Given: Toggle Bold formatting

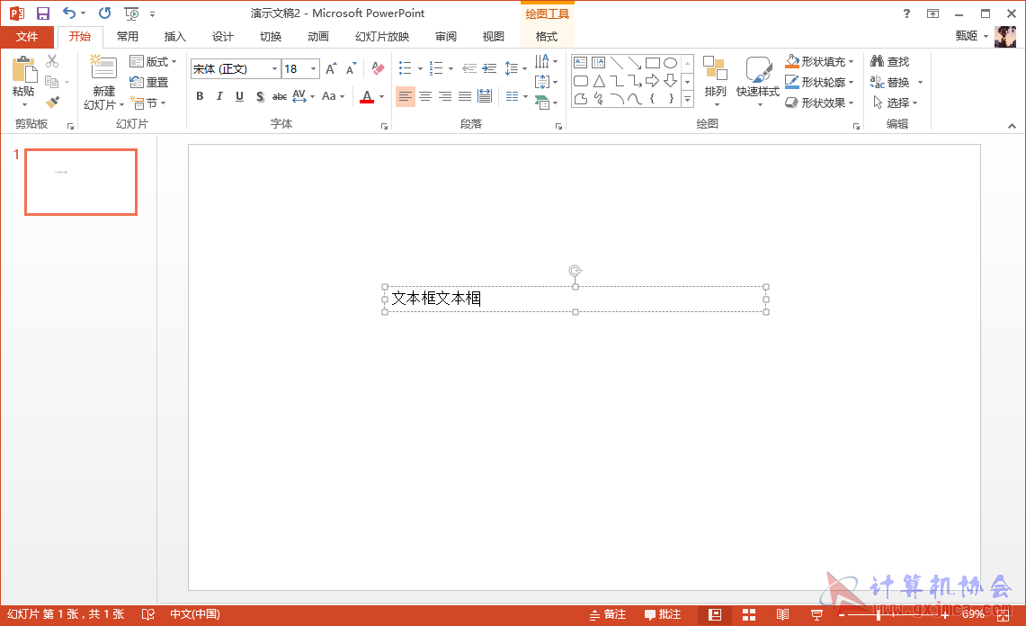Looking at the screenshot, I should click(200, 96).
